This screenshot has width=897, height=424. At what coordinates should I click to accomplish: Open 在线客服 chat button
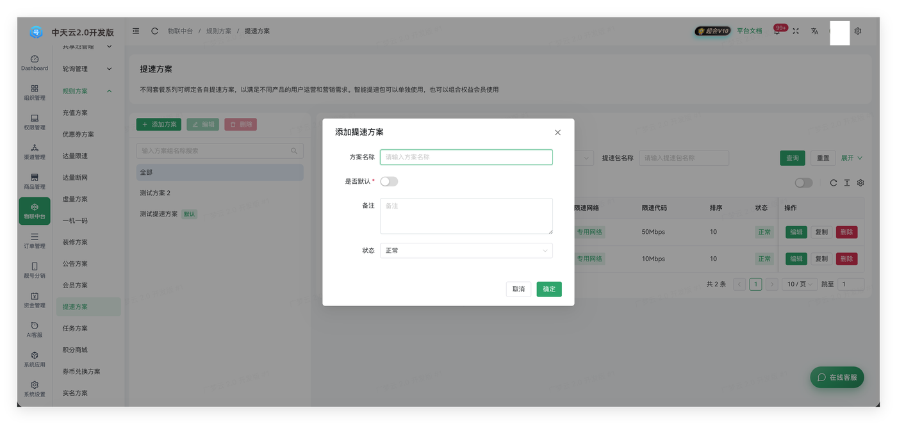837,377
